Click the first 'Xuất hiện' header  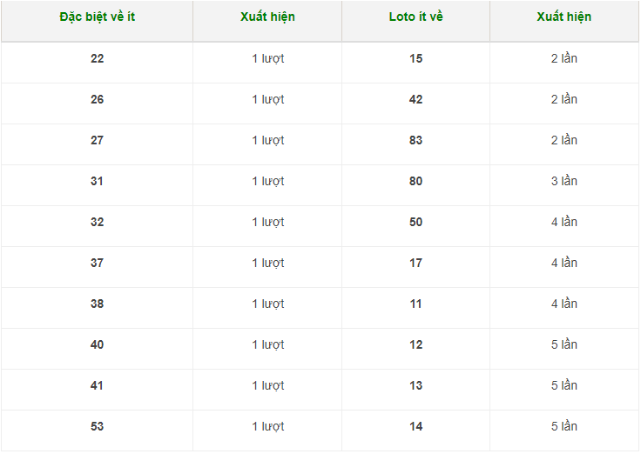coord(267,17)
